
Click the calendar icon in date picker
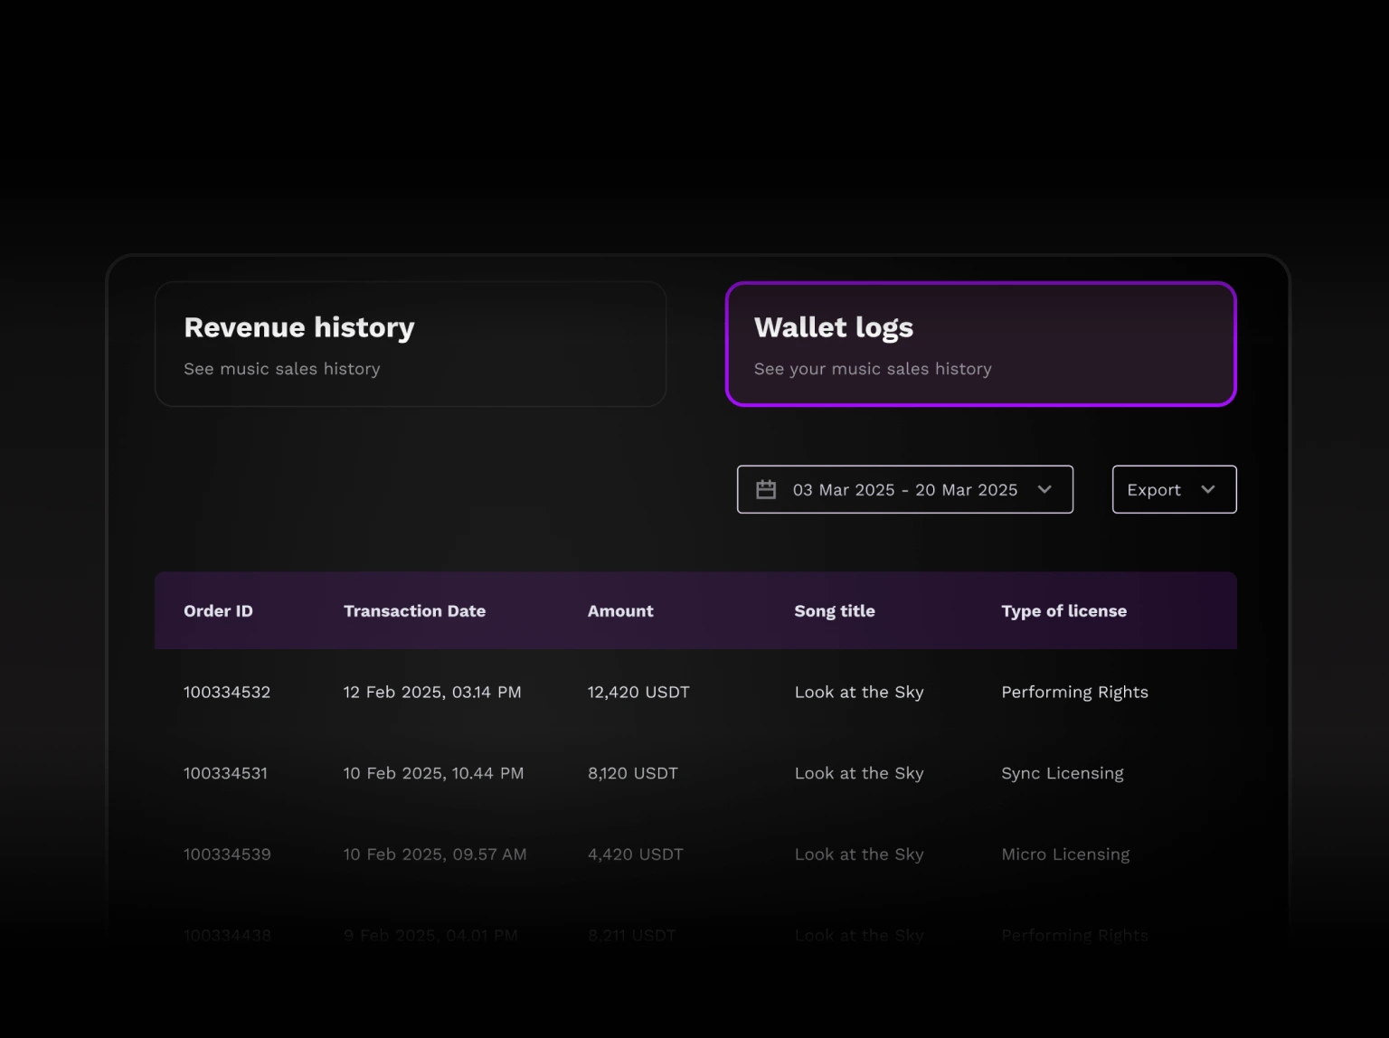pos(766,489)
